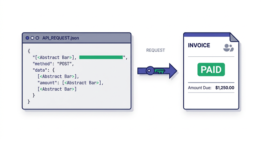Screen dimensions: 261x142
Task: Click the $1,250.00 amount value
Action: pos(225,88)
